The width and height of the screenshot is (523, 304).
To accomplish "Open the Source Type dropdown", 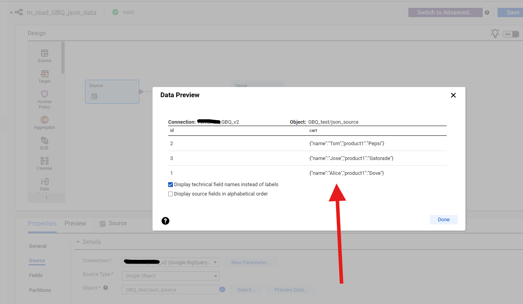I will [x=171, y=276].
